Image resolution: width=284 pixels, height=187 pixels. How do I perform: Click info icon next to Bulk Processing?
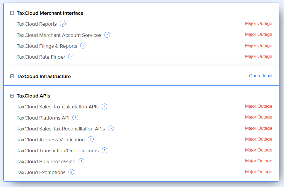click(x=81, y=161)
